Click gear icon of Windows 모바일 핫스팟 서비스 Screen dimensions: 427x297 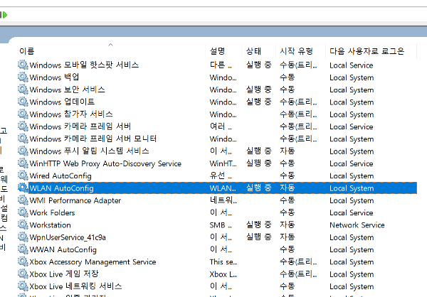23,65
